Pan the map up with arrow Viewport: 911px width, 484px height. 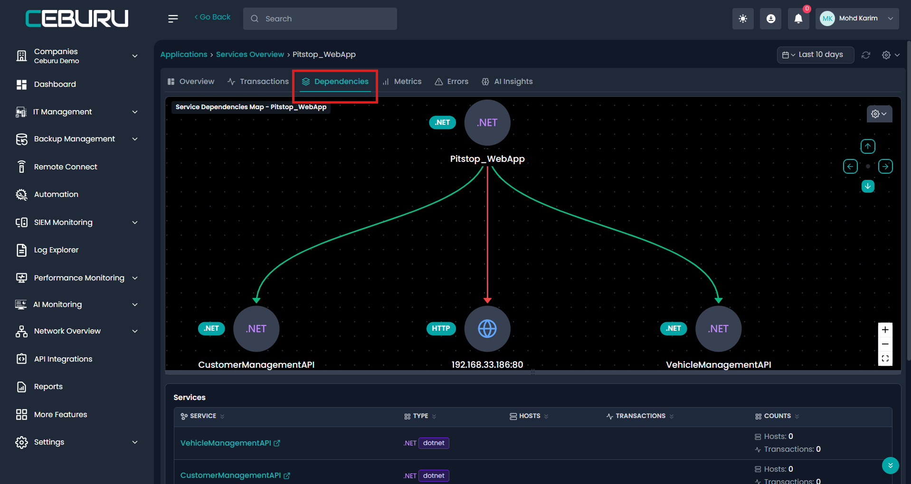pyautogui.click(x=868, y=146)
